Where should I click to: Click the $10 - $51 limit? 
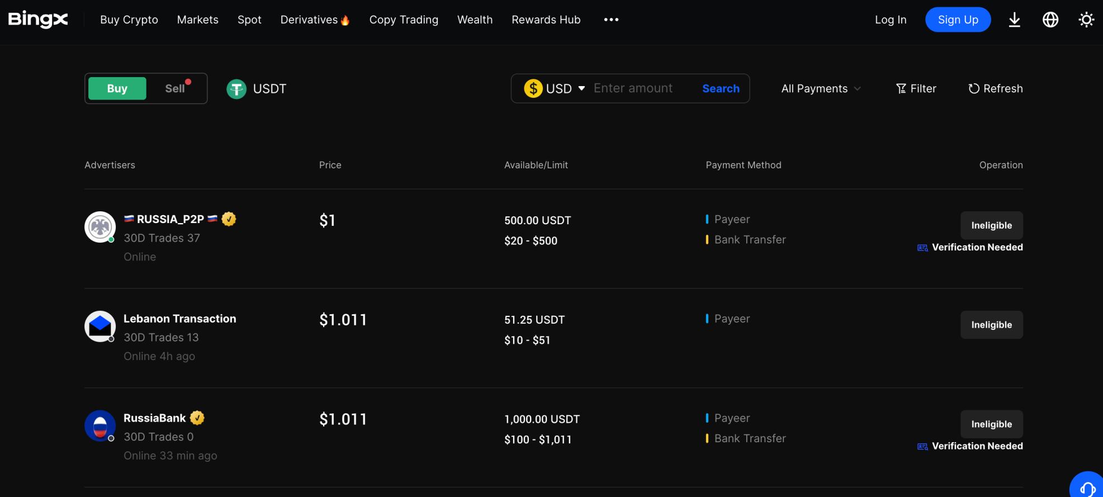527,340
